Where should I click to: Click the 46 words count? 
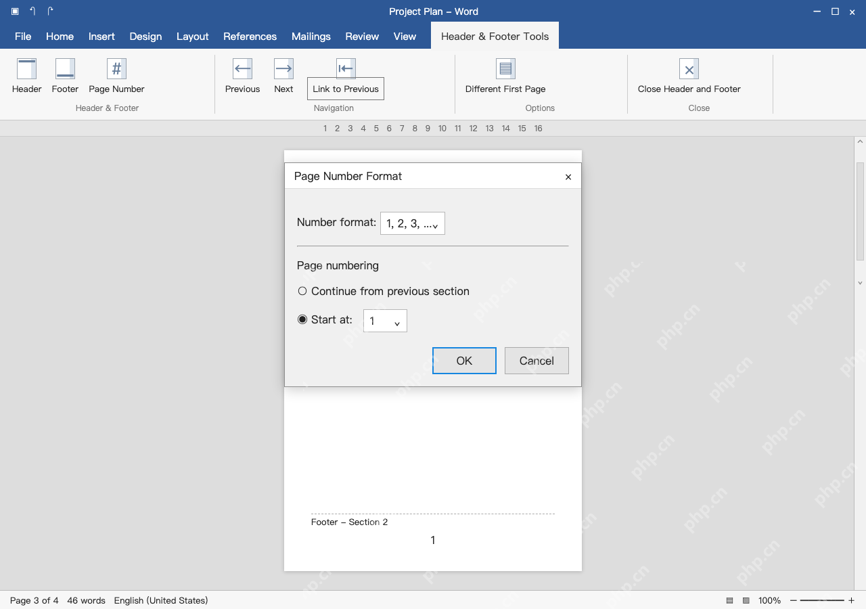(87, 600)
